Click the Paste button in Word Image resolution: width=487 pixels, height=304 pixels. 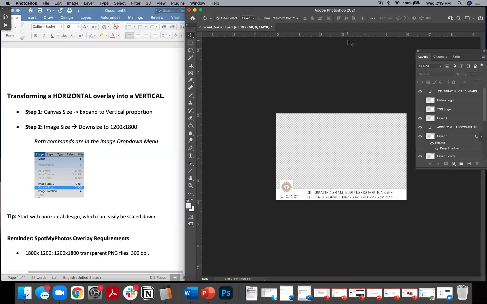coord(10,31)
